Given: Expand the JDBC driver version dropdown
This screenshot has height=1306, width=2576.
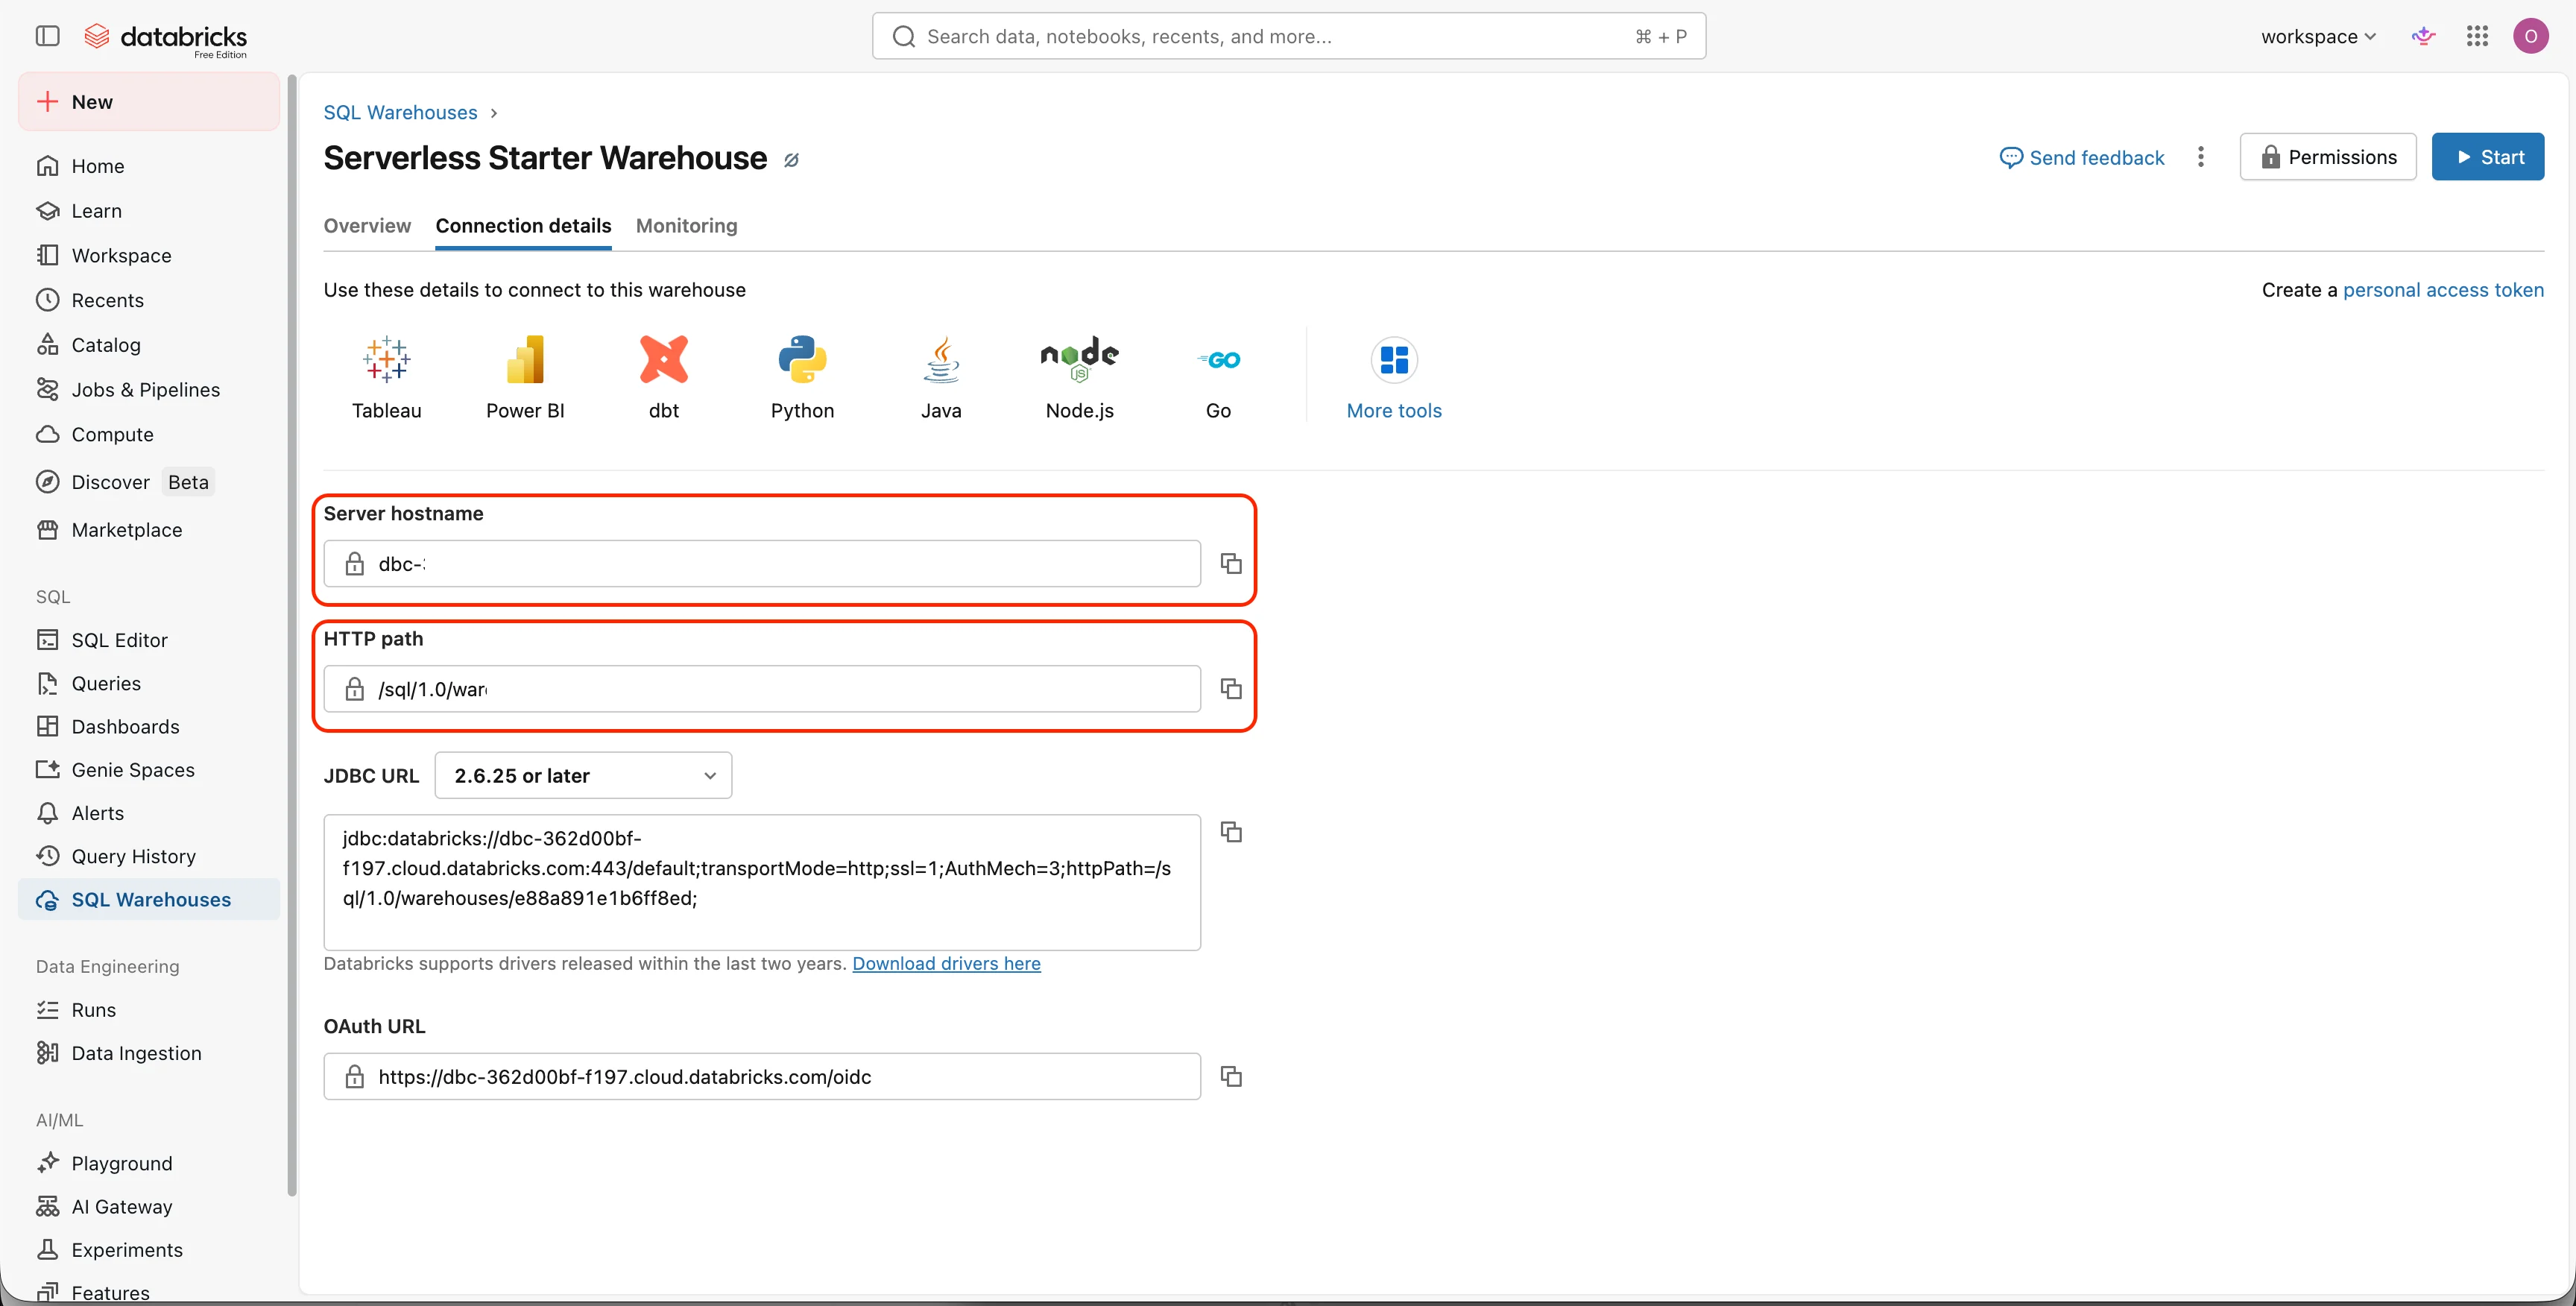Looking at the screenshot, I should coord(583,775).
